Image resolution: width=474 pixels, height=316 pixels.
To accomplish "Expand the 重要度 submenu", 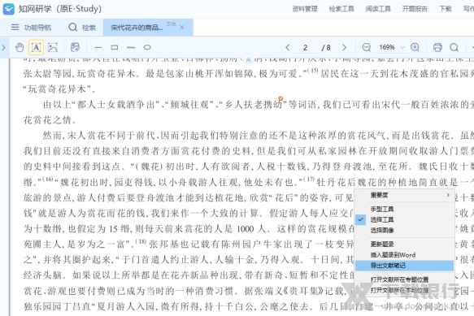I will (x=404, y=195).
